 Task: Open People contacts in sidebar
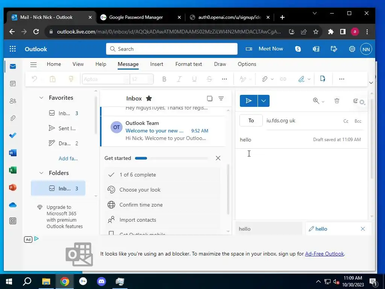click(13, 101)
